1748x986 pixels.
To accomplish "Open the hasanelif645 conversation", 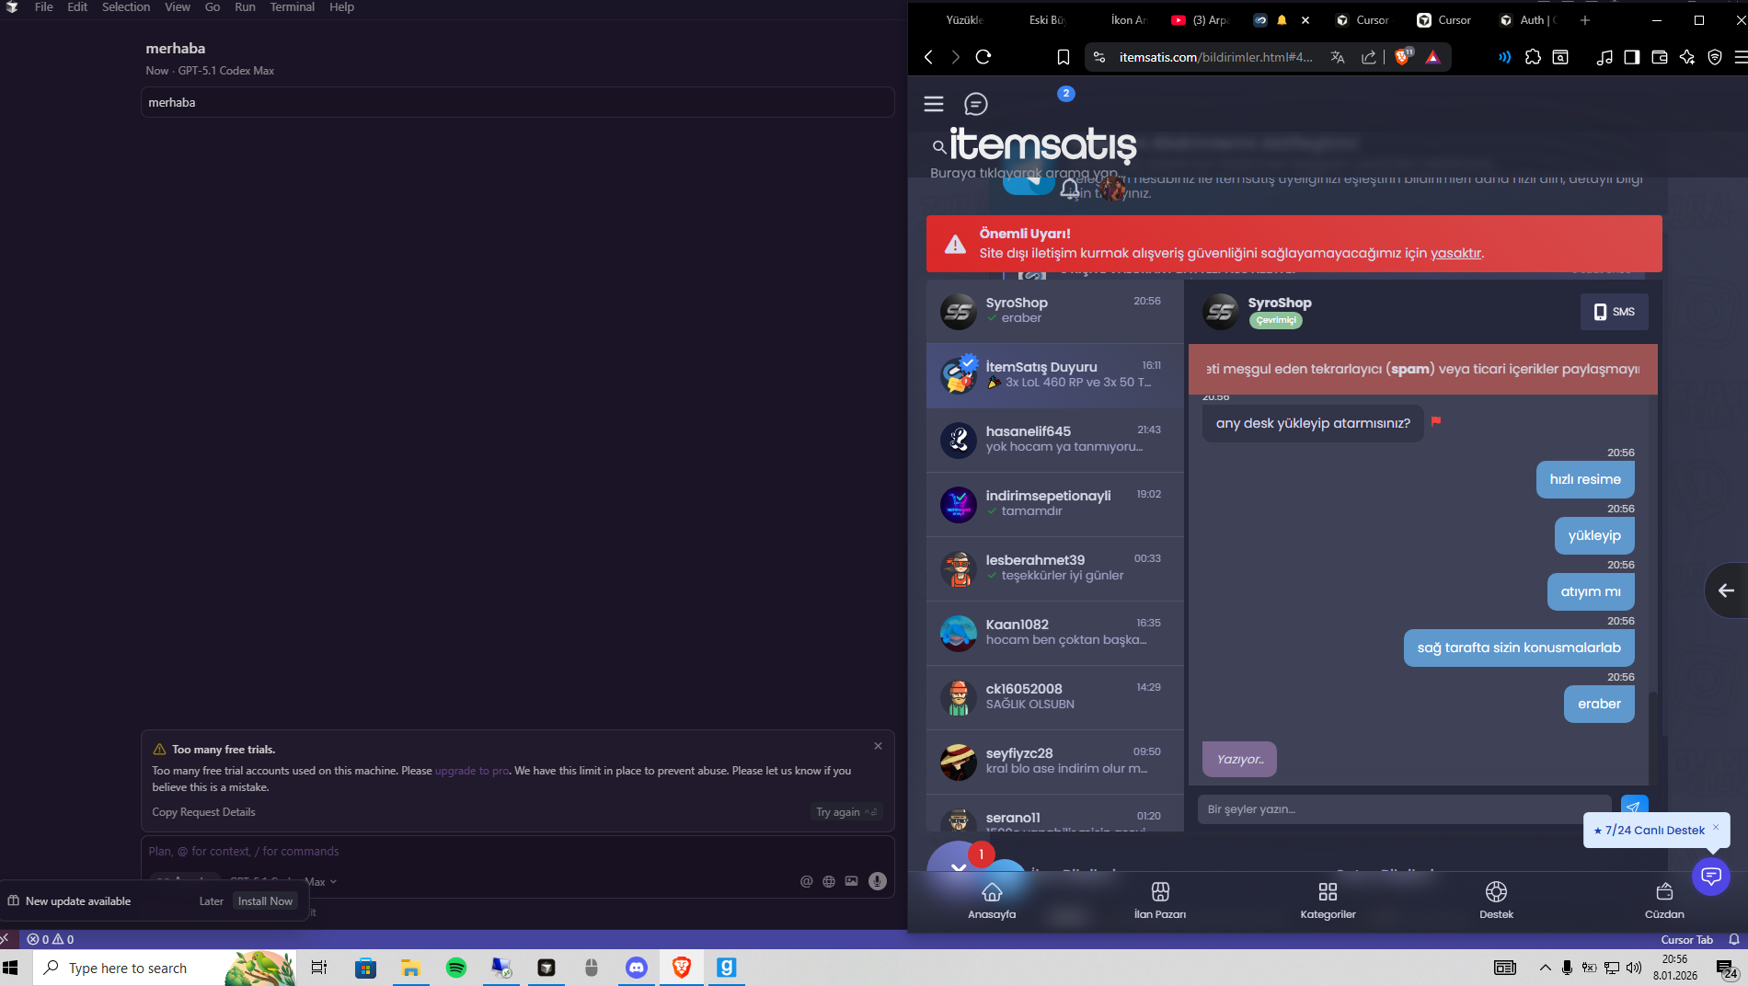I will (x=1055, y=441).
